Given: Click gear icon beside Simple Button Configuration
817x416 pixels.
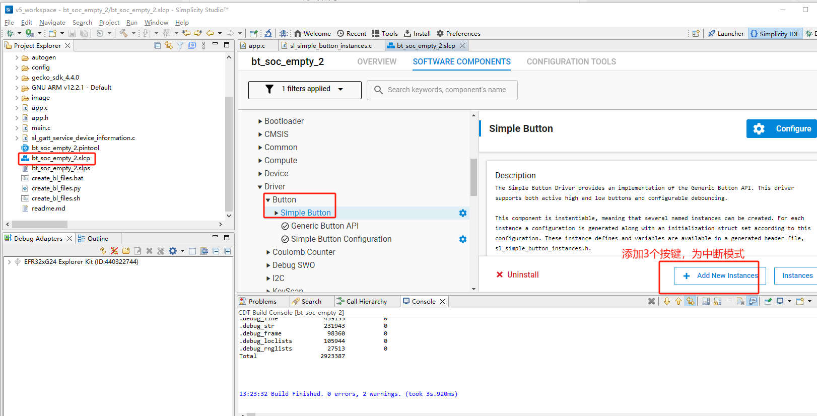Looking at the screenshot, I should 463,239.
